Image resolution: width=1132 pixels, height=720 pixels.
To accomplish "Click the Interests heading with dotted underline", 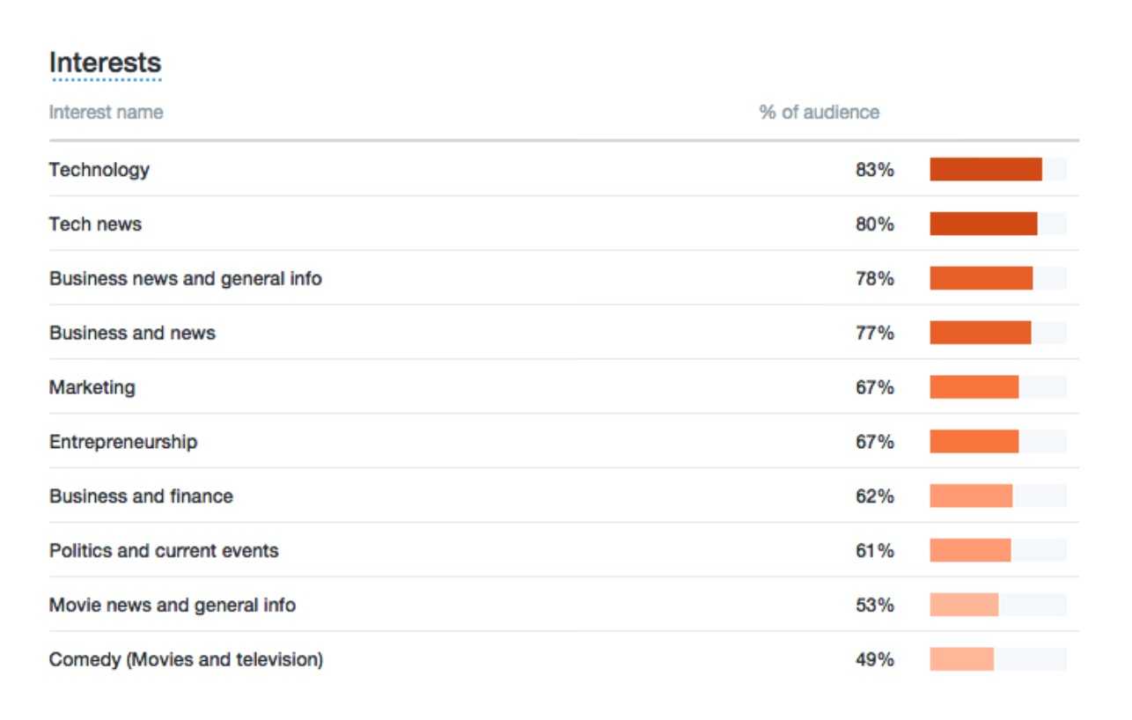I will point(105,63).
